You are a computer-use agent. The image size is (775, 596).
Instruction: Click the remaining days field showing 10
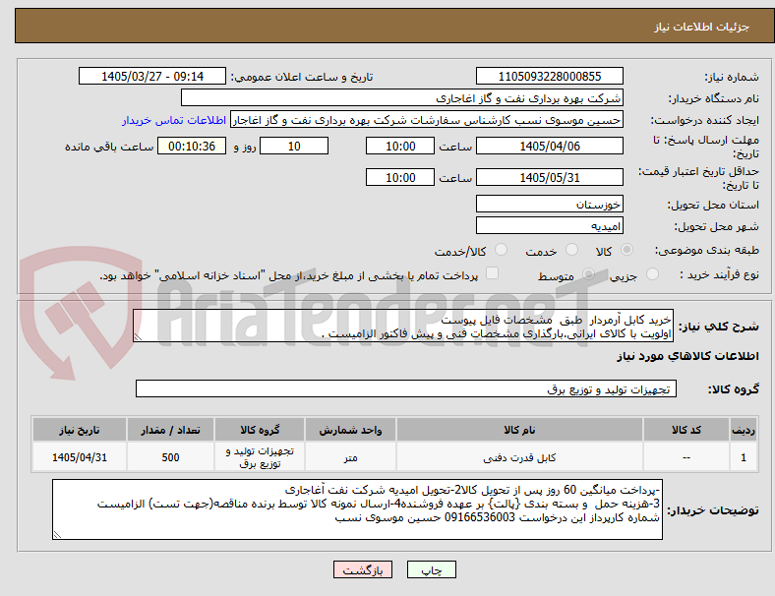tap(294, 147)
